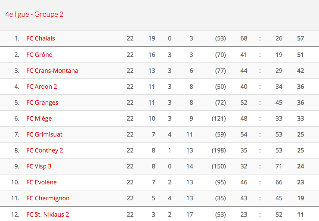Screen dimensions: 319x221
Task: Click the FC Grône team link
Action: (39, 55)
